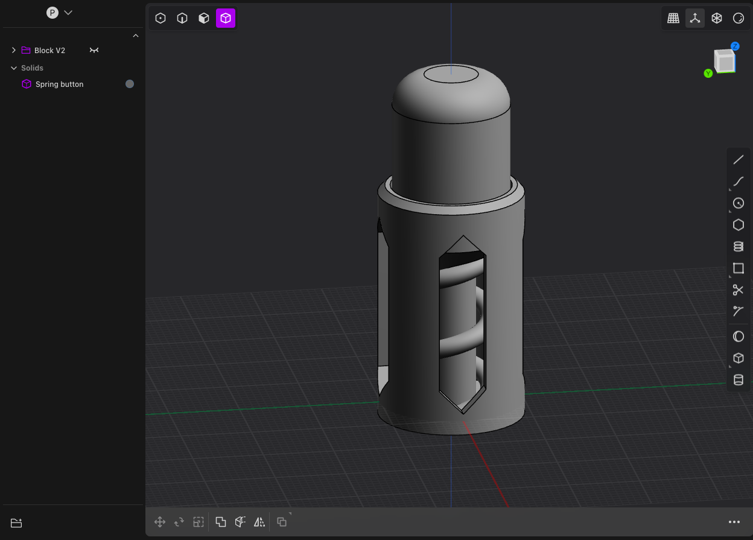Toggle the XYZ axes gizmo display
Image resolution: width=753 pixels, height=540 pixels.
pyautogui.click(x=695, y=18)
